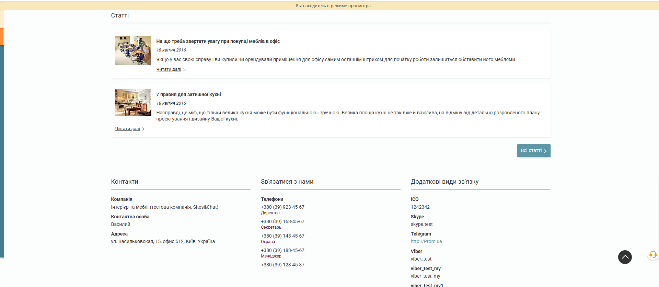Open the cozy kitchen article thumbnail
The width and height of the screenshot is (659, 287).
133,102
